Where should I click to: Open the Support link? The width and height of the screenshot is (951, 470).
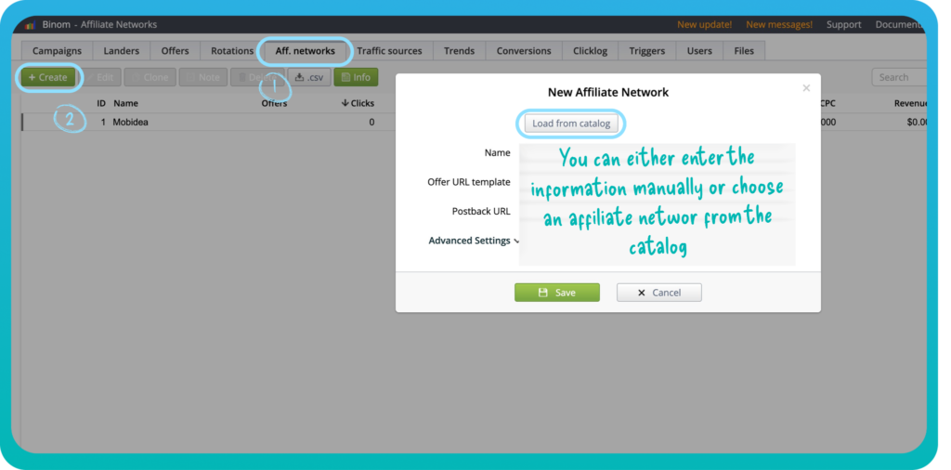(x=843, y=25)
